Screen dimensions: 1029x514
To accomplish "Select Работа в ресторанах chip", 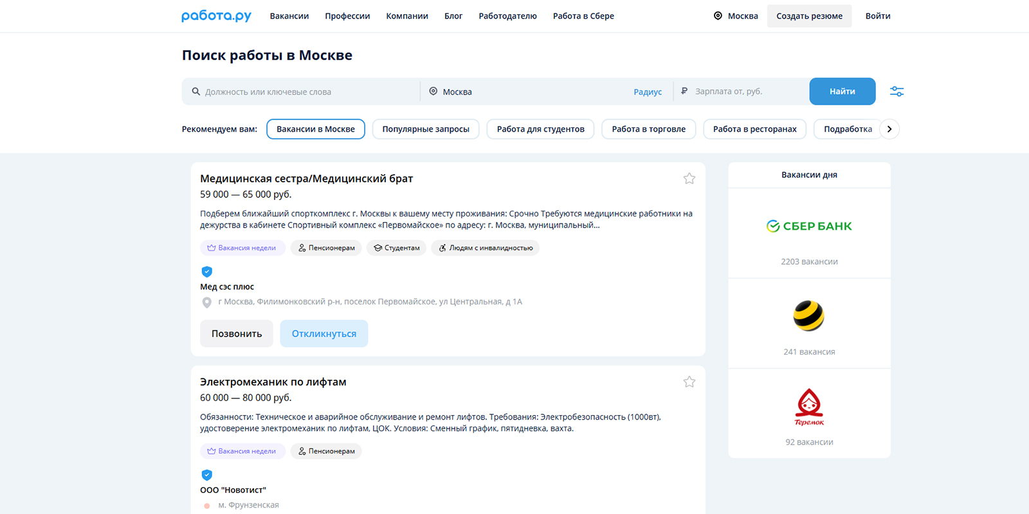I will coord(755,129).
